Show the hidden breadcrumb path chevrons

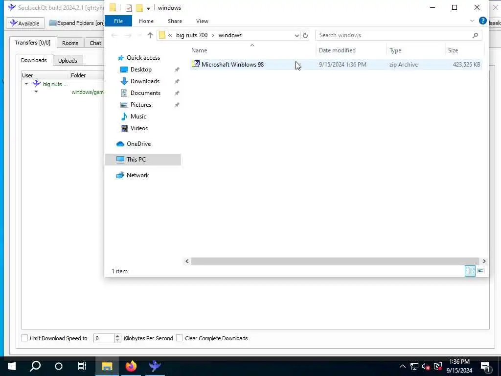(x=170, y=35)
